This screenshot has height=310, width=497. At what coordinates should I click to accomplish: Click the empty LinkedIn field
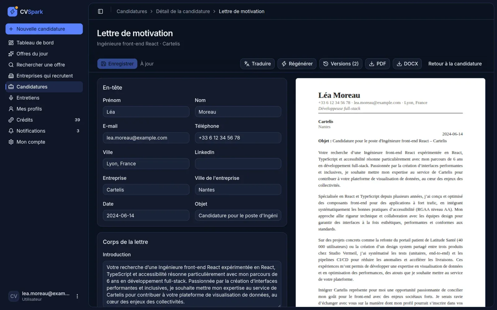click(x=238, y=164)
